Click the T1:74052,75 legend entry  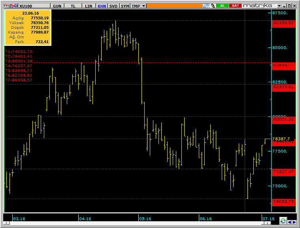pos(19,52)
